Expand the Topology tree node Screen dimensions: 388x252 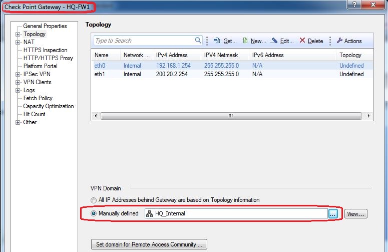pyautogui.click(x=18, y=34)
